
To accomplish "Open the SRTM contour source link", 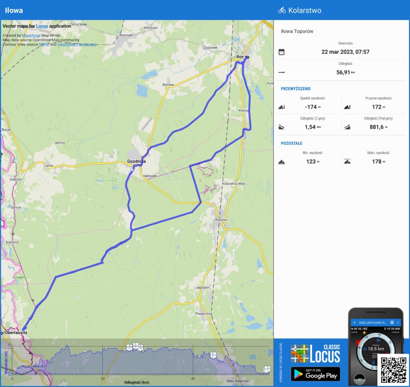I will point(44,45).
